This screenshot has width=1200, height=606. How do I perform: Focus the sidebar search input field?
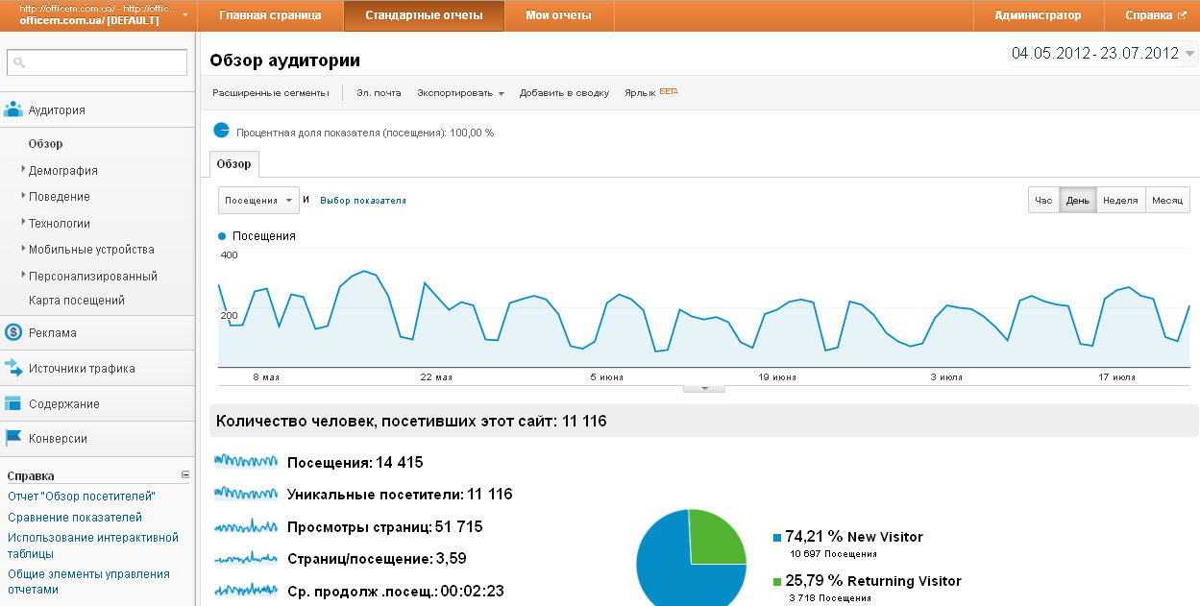click(97, 62)
